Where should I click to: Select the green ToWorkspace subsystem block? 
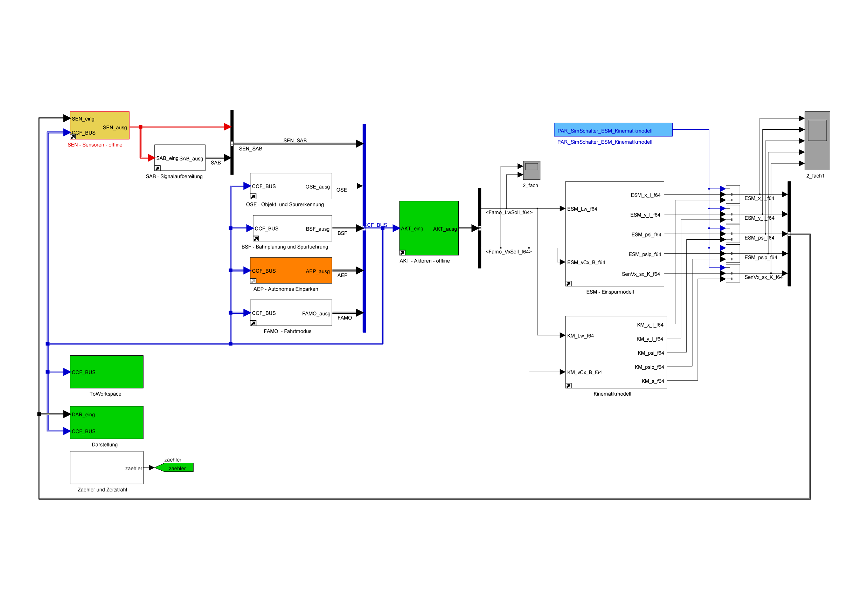tap(106, 371)
